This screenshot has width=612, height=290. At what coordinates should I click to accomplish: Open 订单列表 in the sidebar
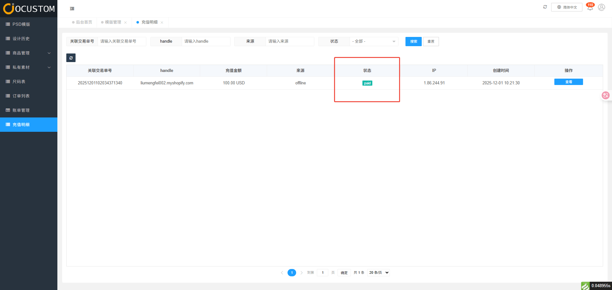click(x=21, y=96)
